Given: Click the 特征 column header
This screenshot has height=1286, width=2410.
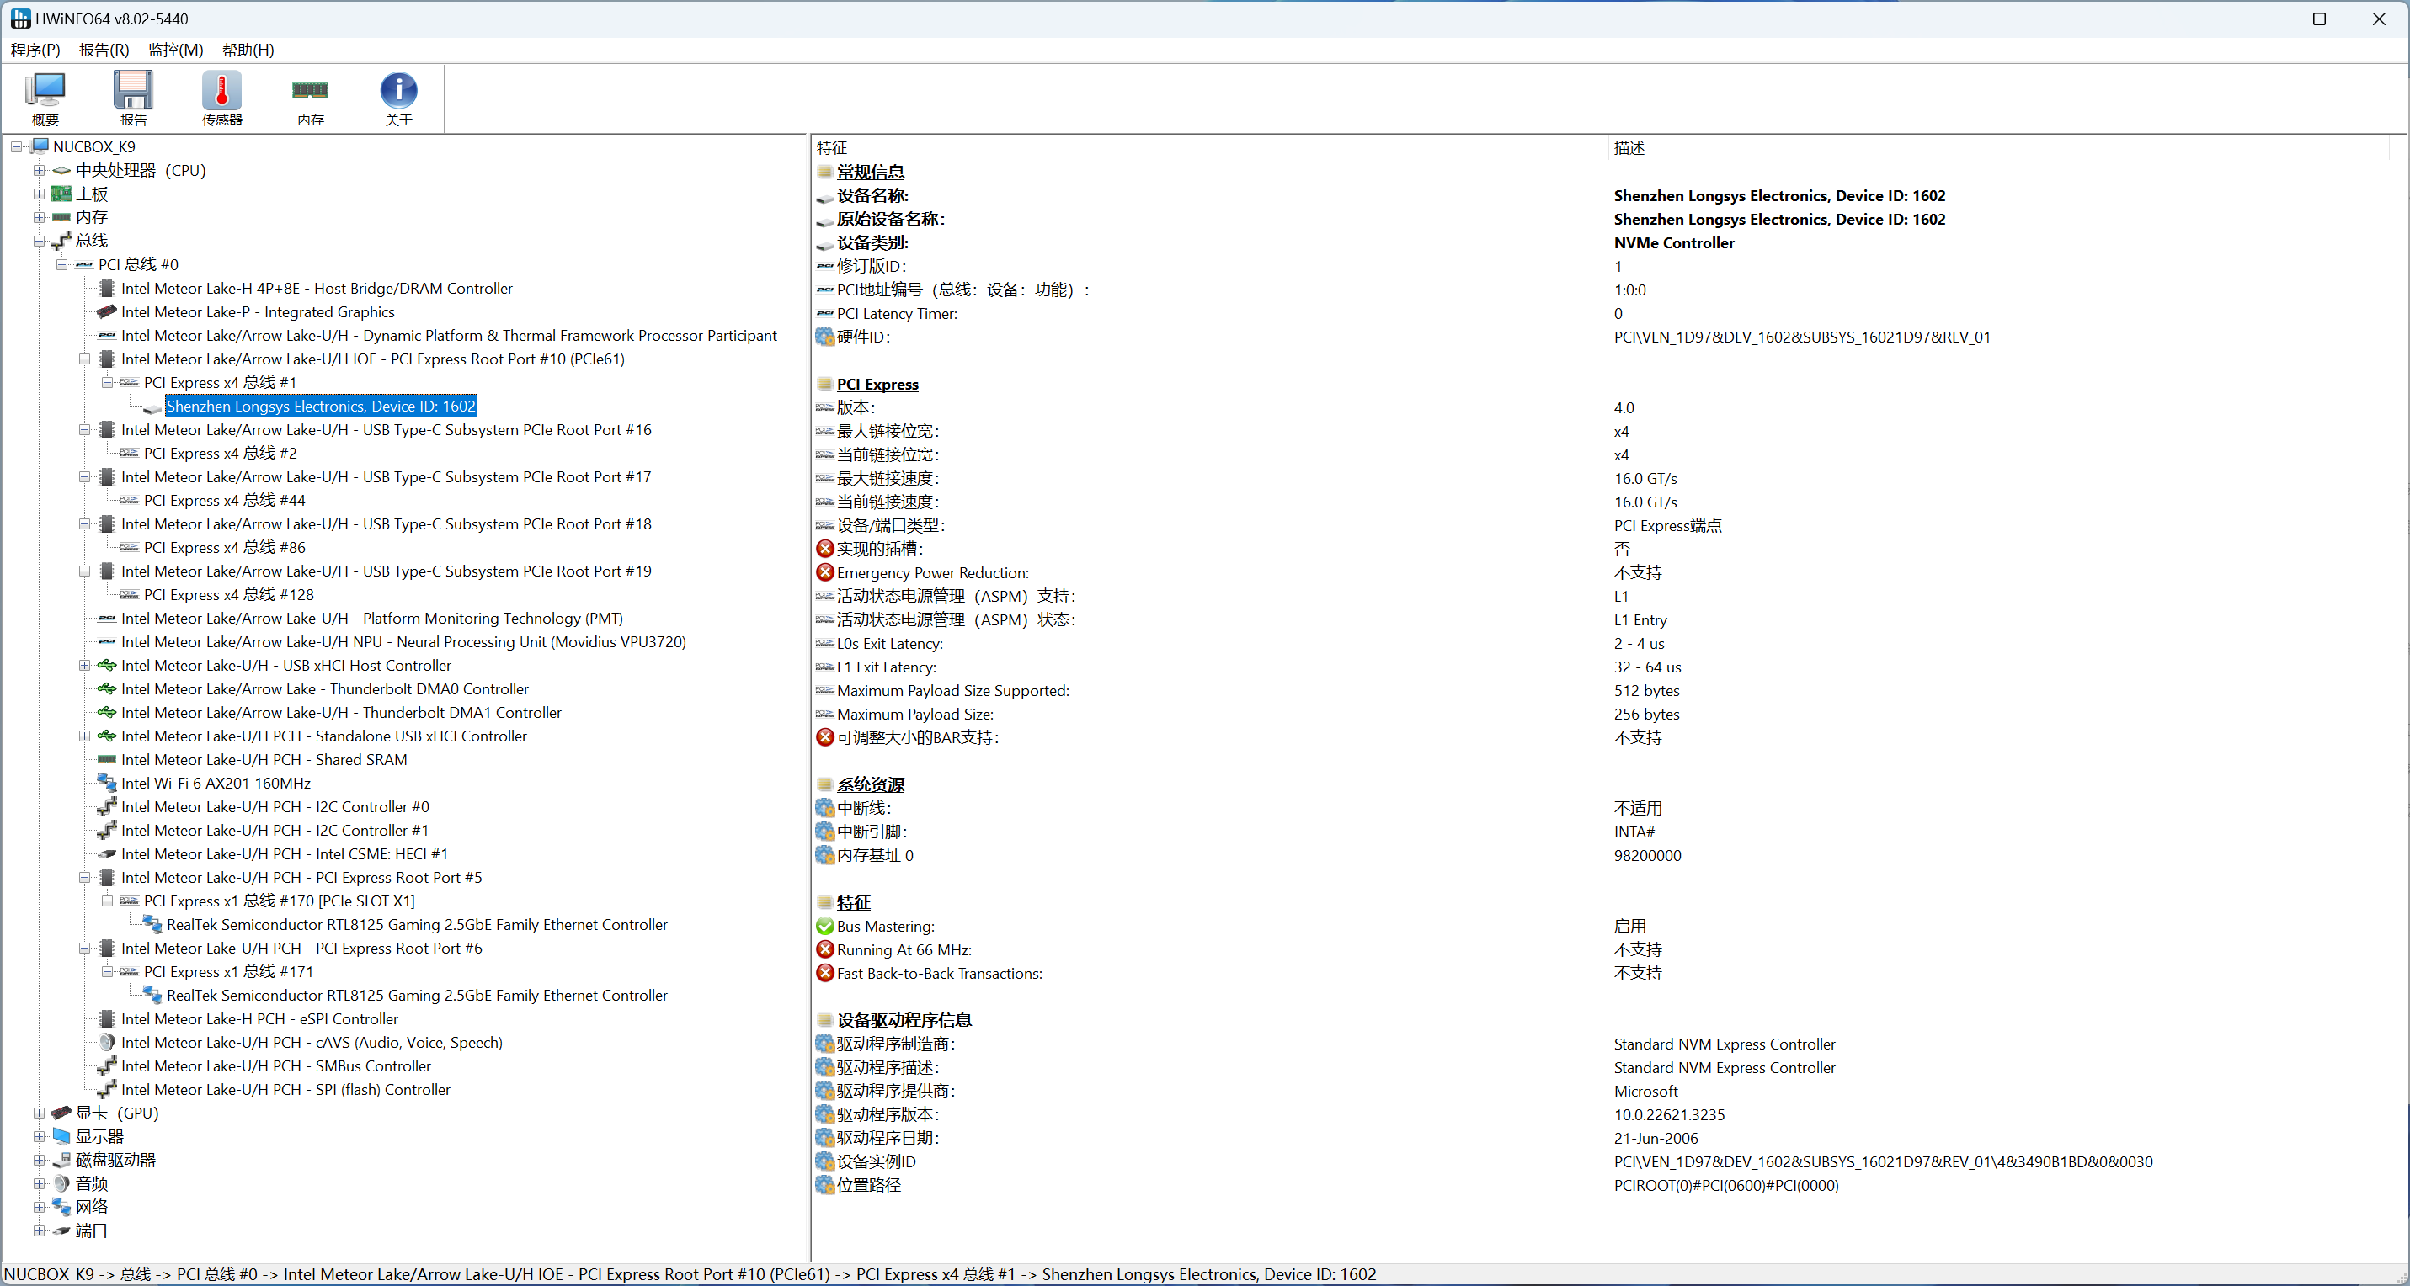Looking at the screenshot, I should (x=832, y=148).
